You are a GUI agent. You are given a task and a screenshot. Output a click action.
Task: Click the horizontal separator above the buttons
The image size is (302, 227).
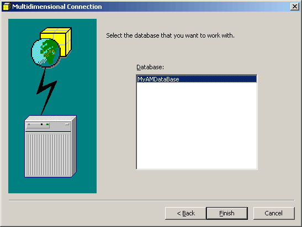pyautogui.click(x=152, y=200)
